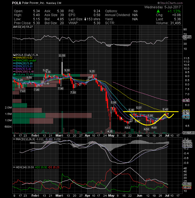Click the down-arrow beside Last Size

pos(85,19)
